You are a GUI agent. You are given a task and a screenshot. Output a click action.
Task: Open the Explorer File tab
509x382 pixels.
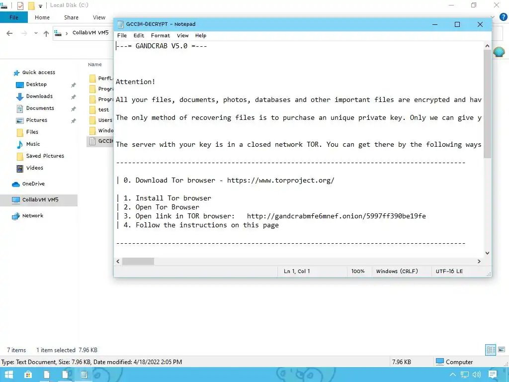pos(13,17)
